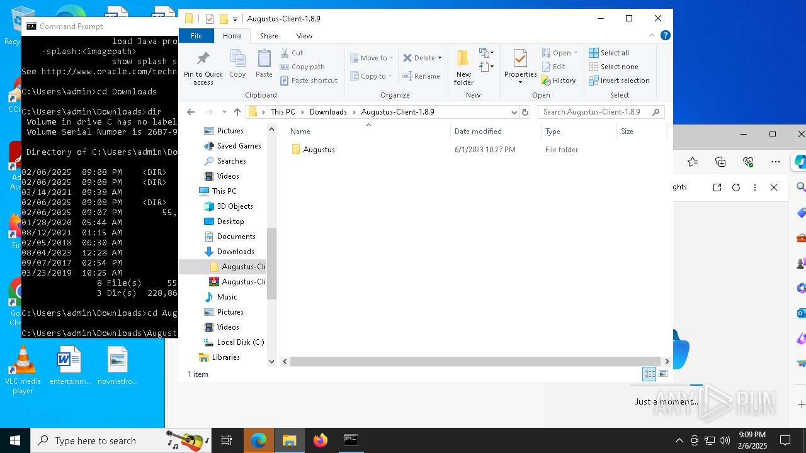Click Copy path in Clipboard group

(x=302, y=67)
